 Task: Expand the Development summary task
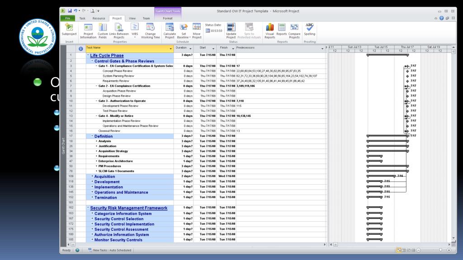pos(92,181)
